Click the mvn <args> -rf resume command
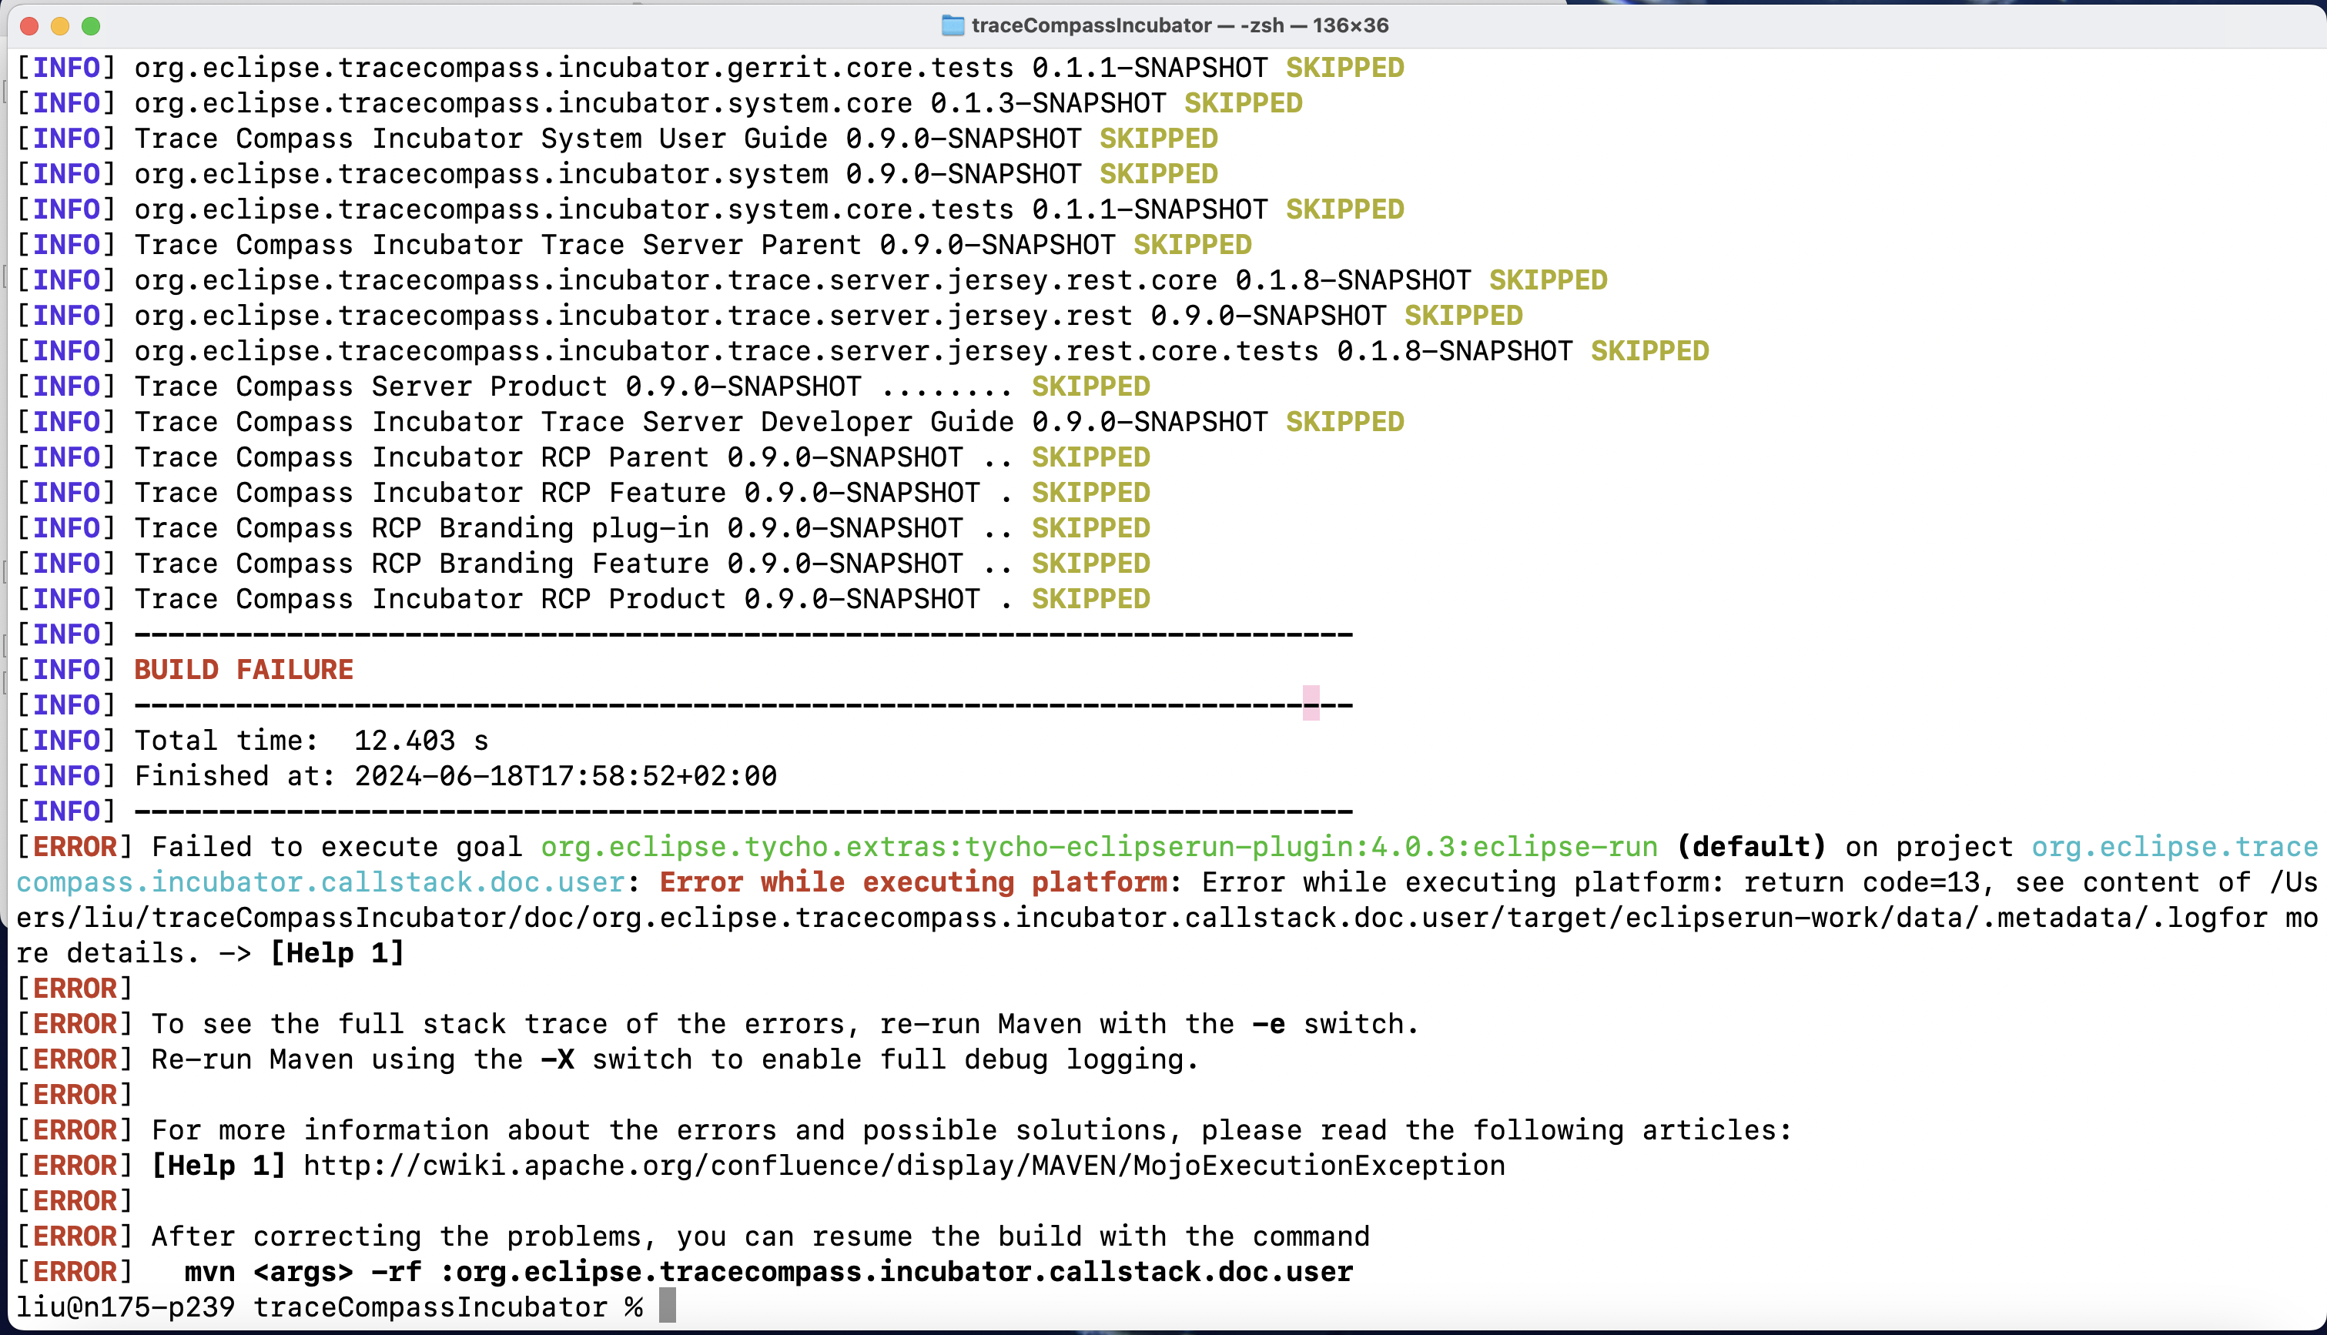The image size is (2327, 1335). coord(768,1272)
